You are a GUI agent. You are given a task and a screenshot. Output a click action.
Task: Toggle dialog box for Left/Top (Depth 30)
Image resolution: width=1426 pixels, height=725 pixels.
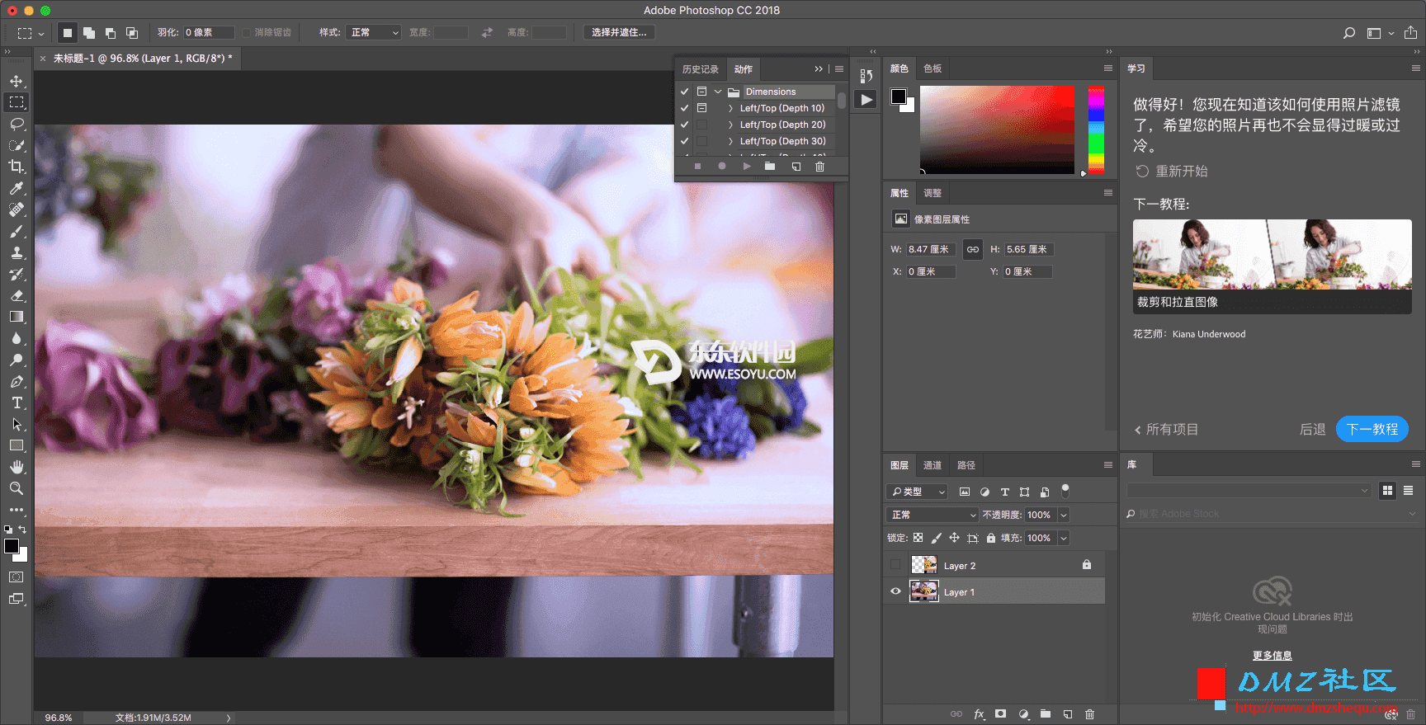click(x=701, y=141)
